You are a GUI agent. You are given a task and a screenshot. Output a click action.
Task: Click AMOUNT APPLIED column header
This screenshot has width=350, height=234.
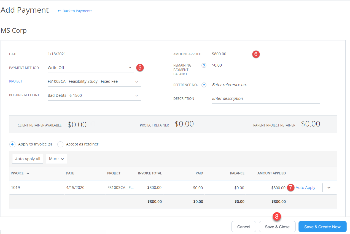point(272,174)
